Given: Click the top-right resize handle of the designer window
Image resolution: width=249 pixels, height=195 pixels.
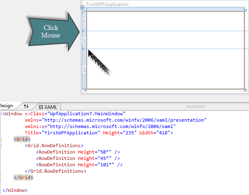Looking at the screenshot, I should 245,10.
